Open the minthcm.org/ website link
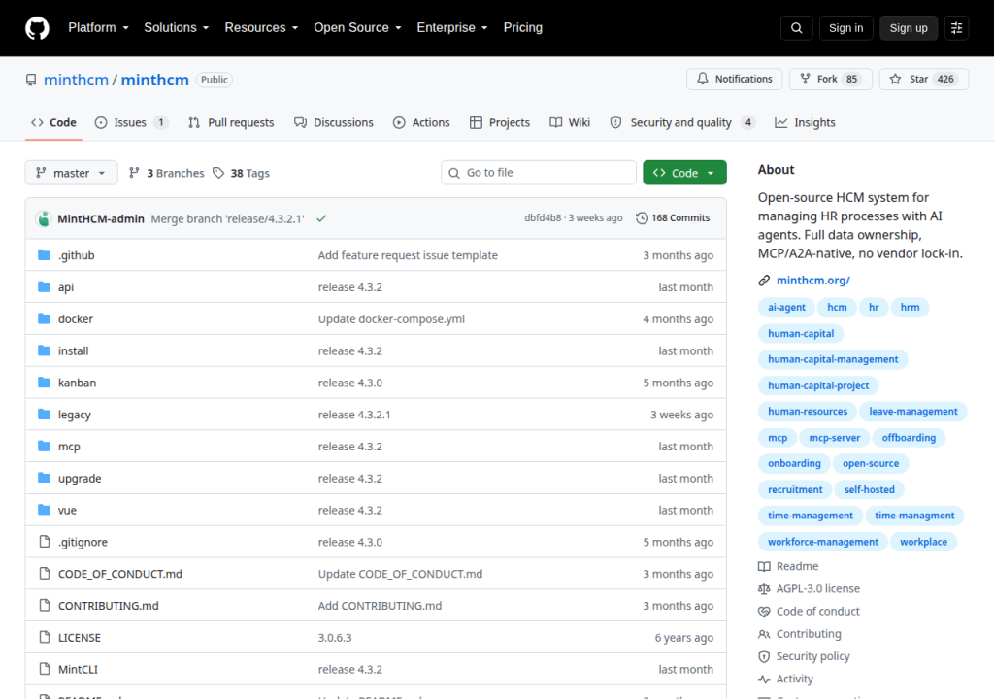Screen dimensions: 994x699 point(812,281)
